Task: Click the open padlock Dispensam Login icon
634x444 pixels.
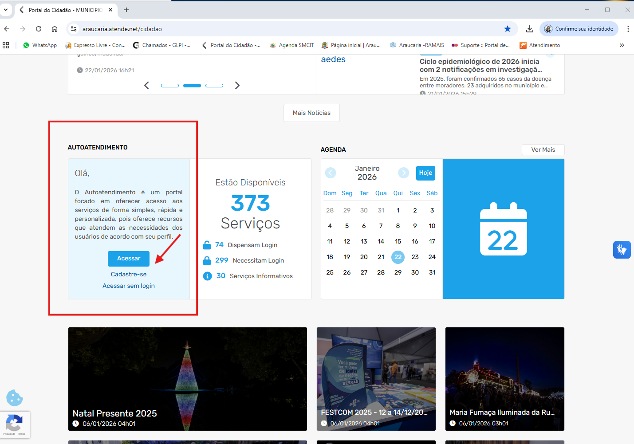Action: point(207,245)
